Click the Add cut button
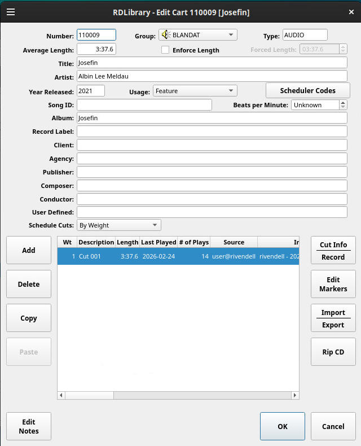Viewport: 361px width, 446px height. (x=29, y=250)
